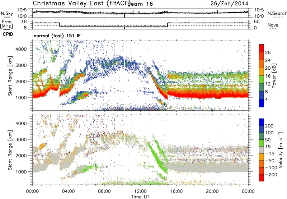
Task: Click the Velocity [m s-1] colorbar title
Action: 280,150
